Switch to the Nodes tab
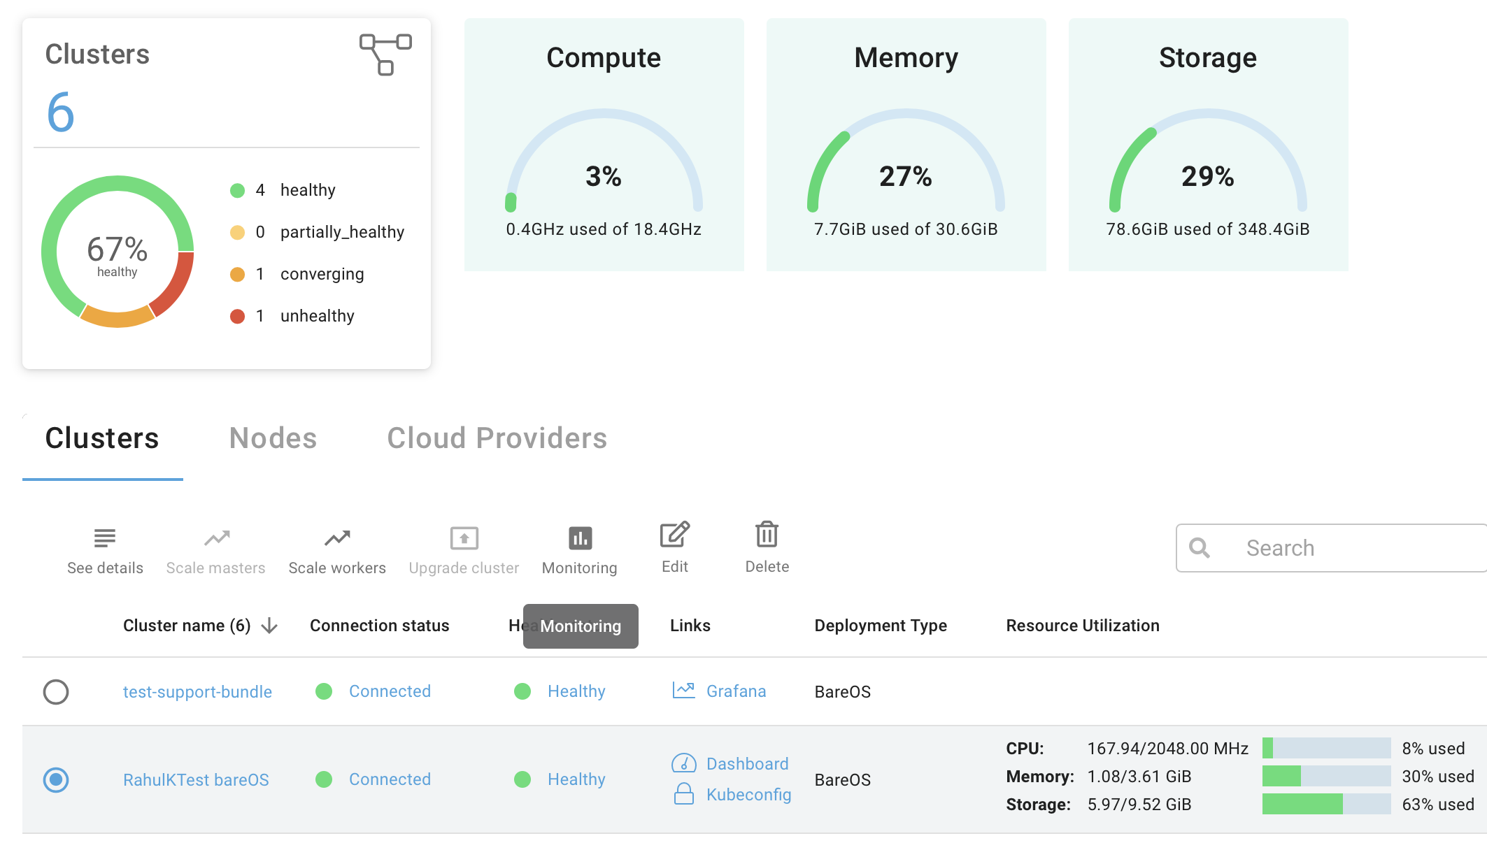 [273, 438]
